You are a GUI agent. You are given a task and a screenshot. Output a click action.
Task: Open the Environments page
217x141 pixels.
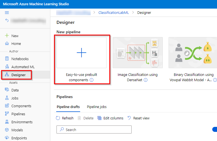(x=22, y=122)
